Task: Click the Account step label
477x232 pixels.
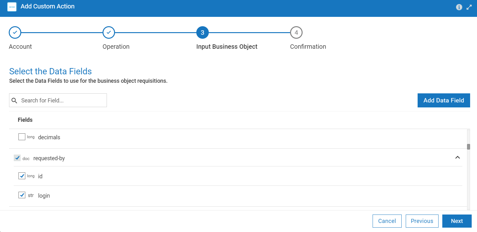Action: tap(20, 47)
